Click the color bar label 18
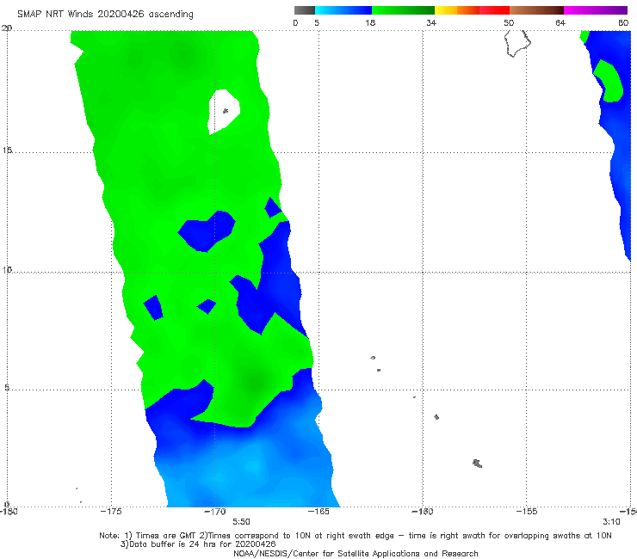Viewport: 637px width, 559px height. pyautogui.click(x=370, y=22)
